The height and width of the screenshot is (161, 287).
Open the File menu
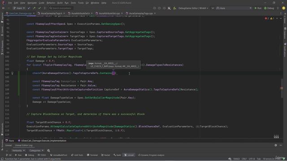(10, 3)
